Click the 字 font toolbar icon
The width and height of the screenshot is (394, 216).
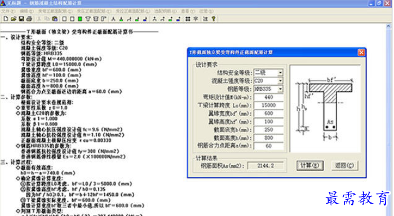coord(196,19)
